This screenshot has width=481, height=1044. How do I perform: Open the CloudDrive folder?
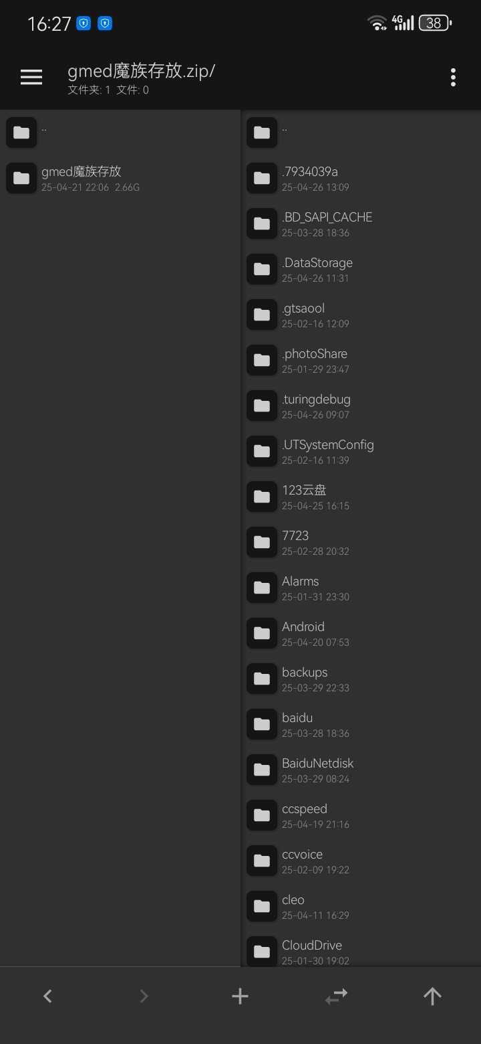coord(361,950)
